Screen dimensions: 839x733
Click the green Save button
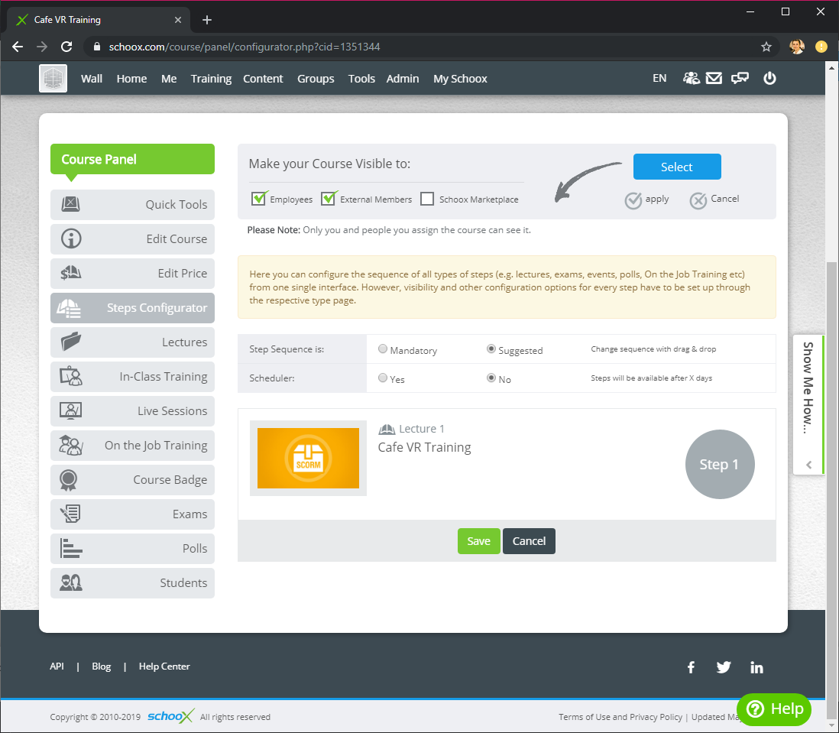[x=479, y=541]
